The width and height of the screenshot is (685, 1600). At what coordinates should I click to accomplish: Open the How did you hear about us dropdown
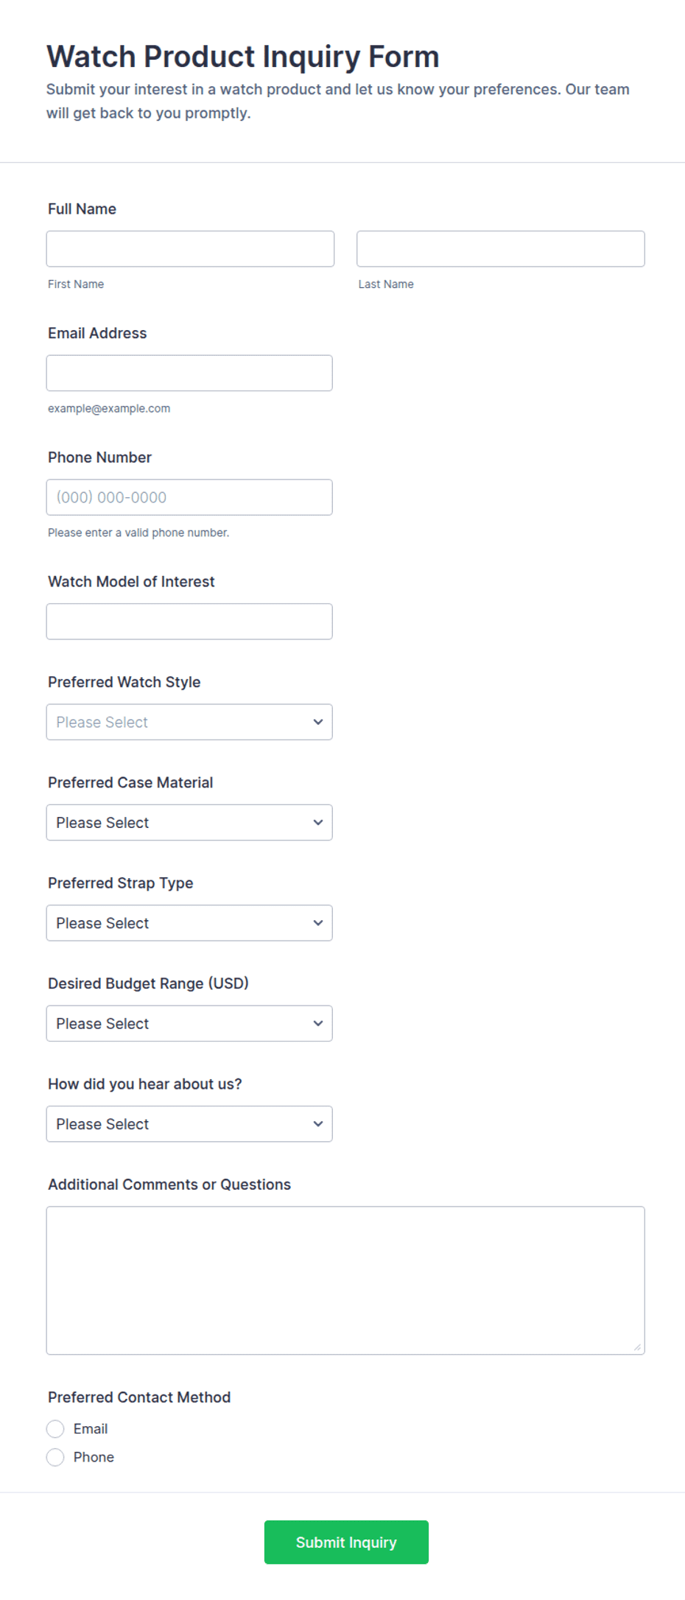pyautogui.click(x=189, y=1124)
